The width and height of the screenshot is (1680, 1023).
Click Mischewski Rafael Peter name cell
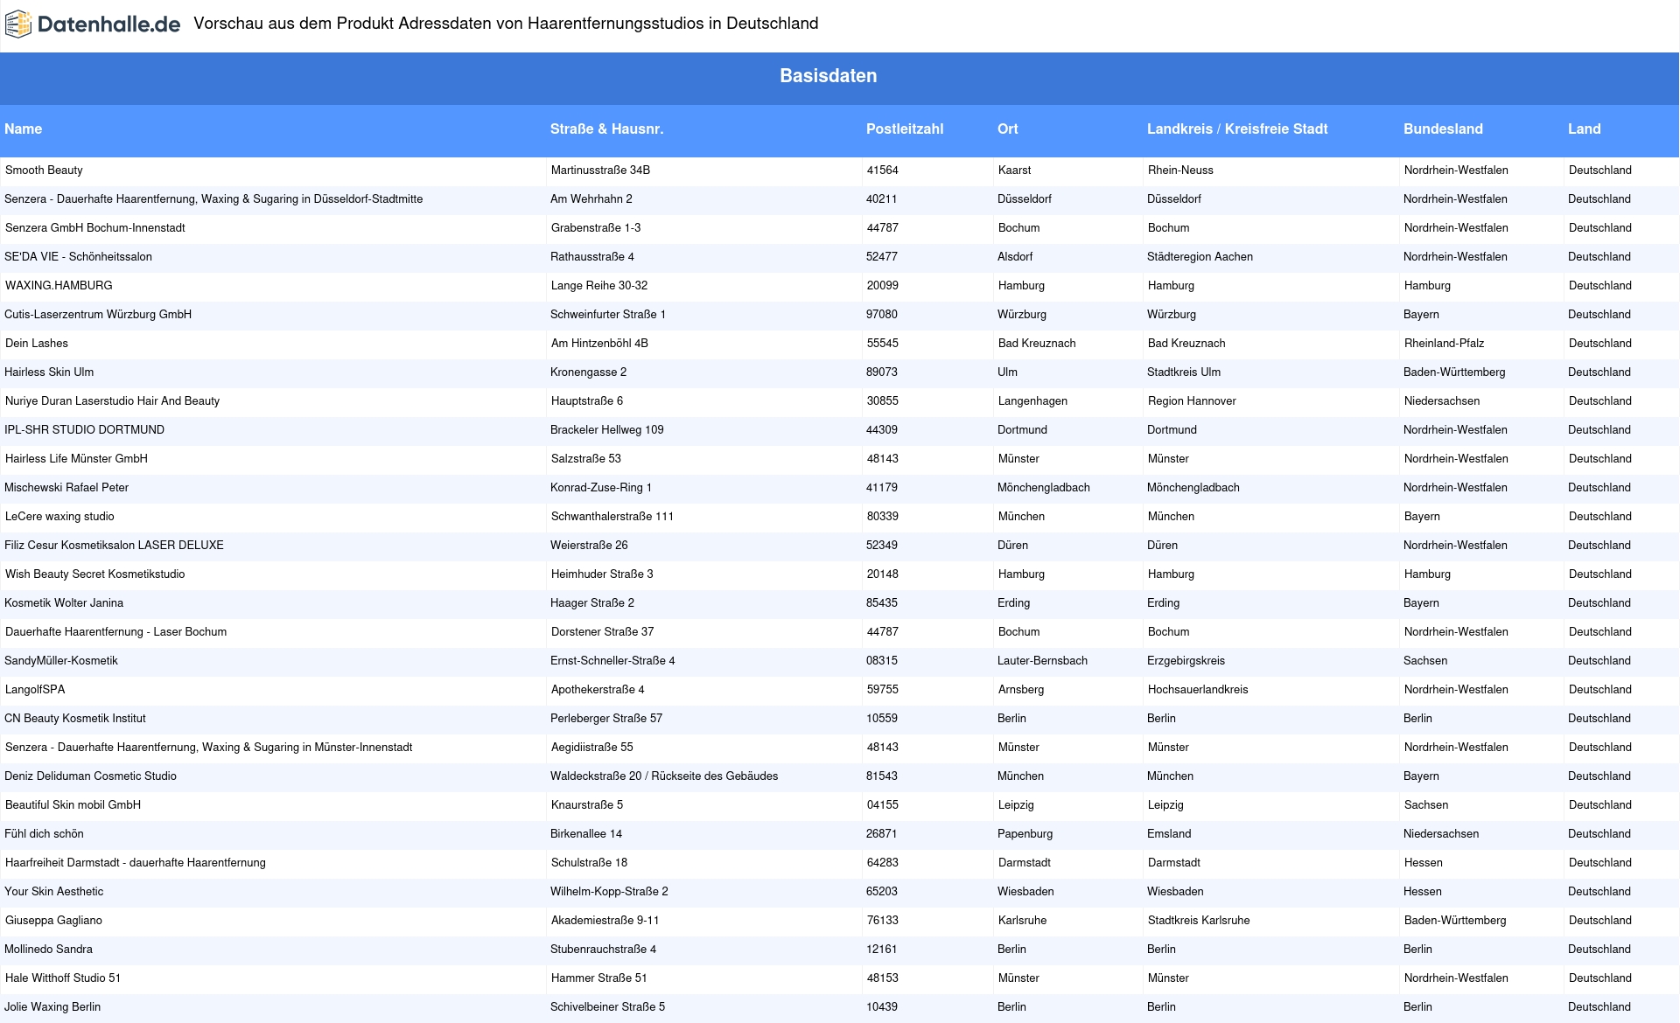coord(66,488)
